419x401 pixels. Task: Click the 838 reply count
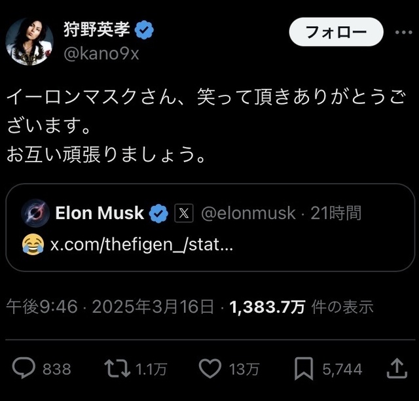(57, 369)
